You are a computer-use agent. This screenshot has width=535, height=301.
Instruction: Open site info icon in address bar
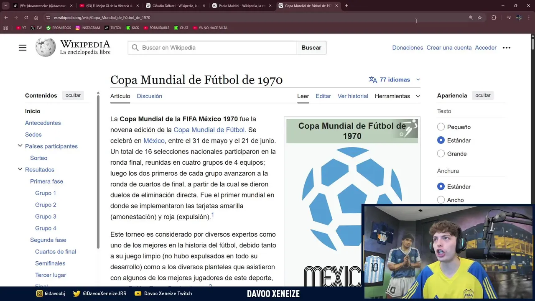(x=48, y=18)
